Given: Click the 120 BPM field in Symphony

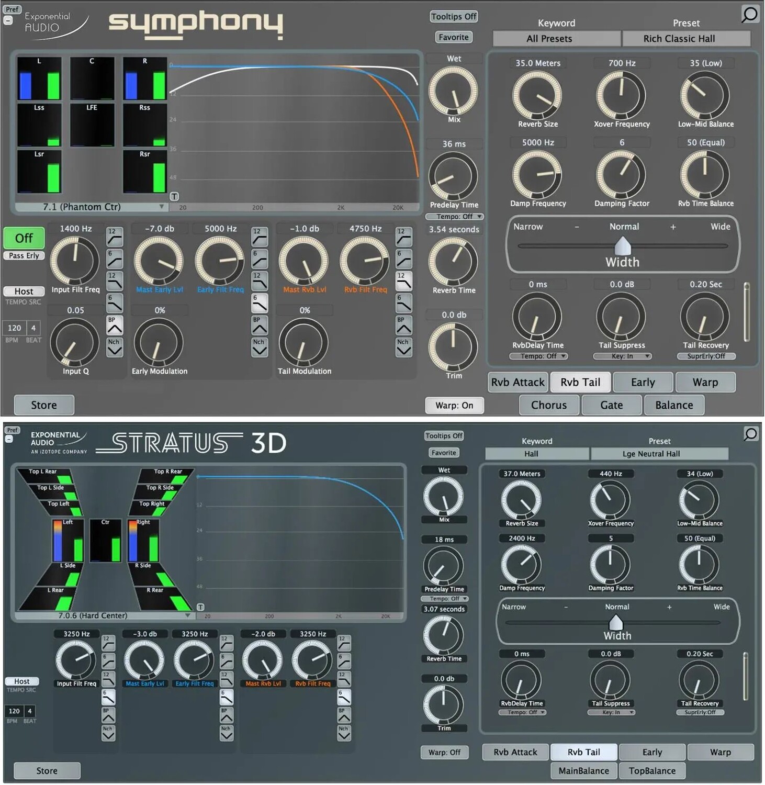Looking at the screenshot, I should 14,328.
